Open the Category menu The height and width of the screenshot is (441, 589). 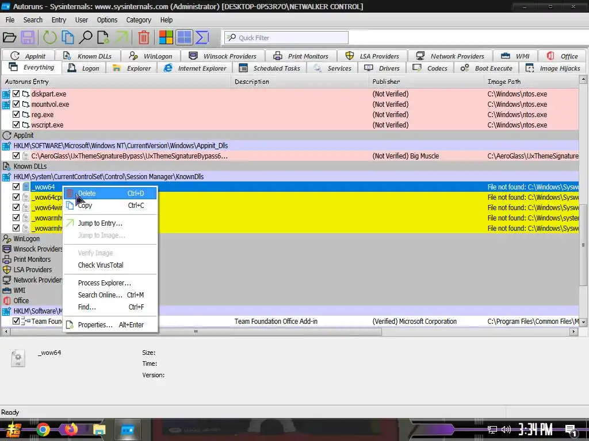[x=139, y=20]
